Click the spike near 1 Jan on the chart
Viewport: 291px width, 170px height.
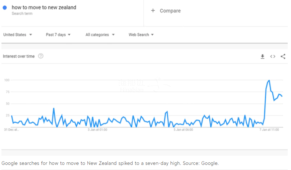click(54, 108)
